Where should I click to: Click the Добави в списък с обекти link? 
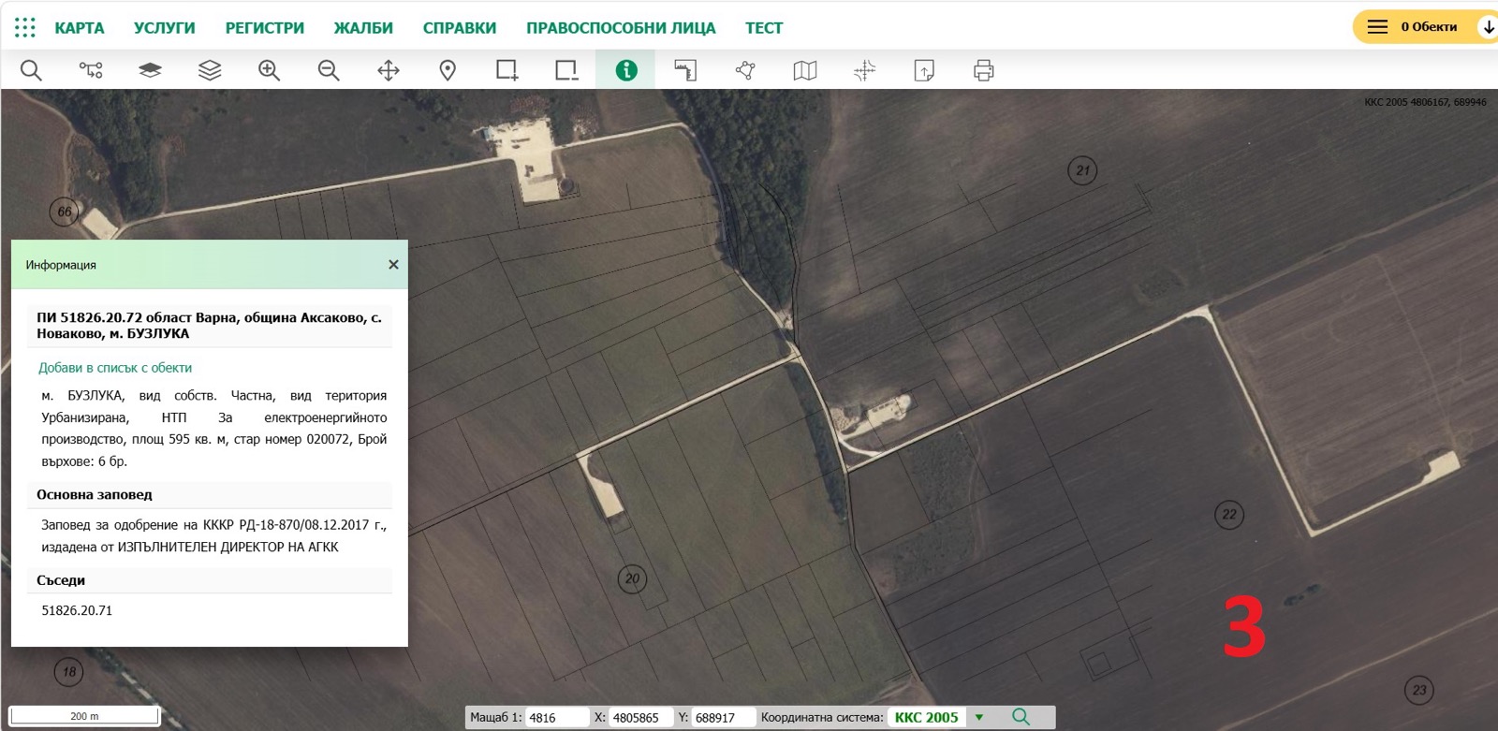pos(115,368)
